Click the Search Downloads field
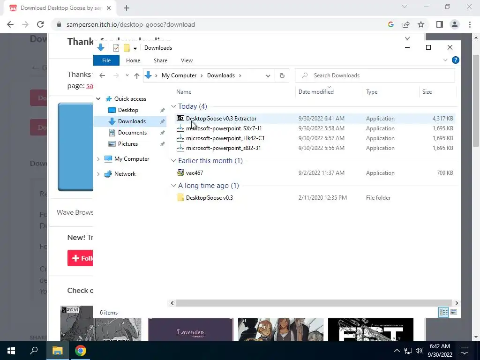This screenshot has width=480, height=360. pyautogui.click(x=375, y=75)
